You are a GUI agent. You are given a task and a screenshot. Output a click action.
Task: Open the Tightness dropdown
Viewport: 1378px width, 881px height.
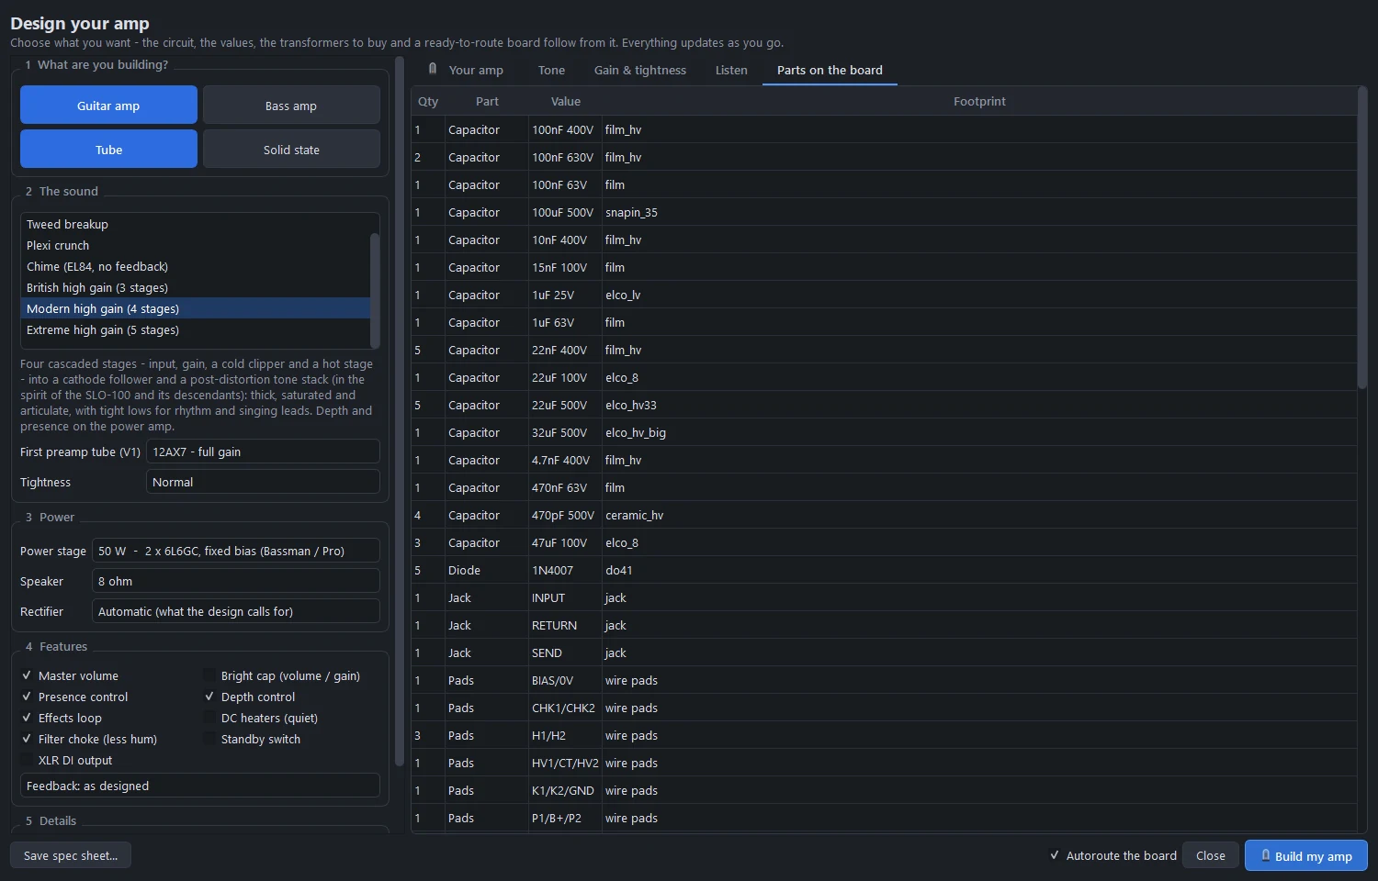point(263,482)
